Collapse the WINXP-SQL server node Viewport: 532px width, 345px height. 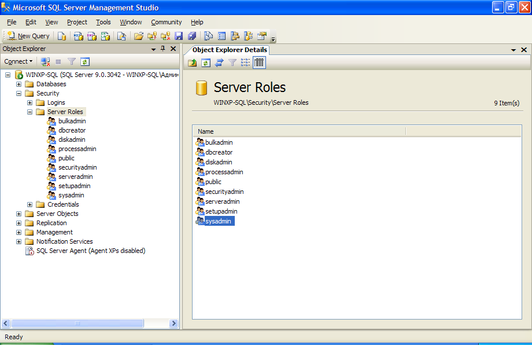click(x=8, y=75)
